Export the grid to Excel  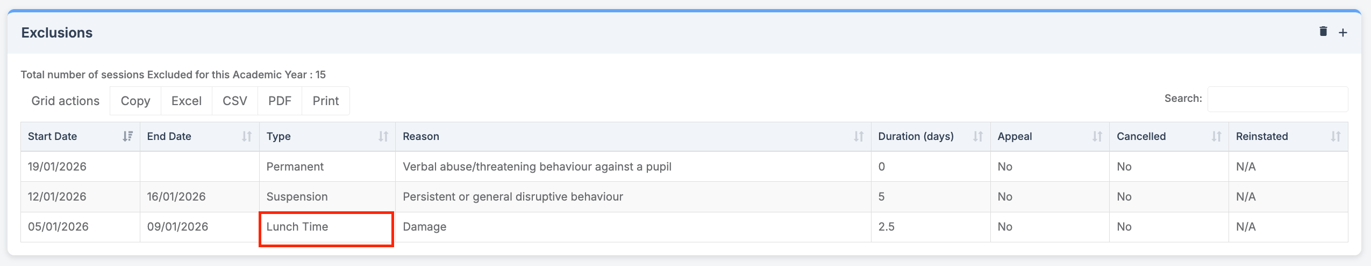(187, 101)
